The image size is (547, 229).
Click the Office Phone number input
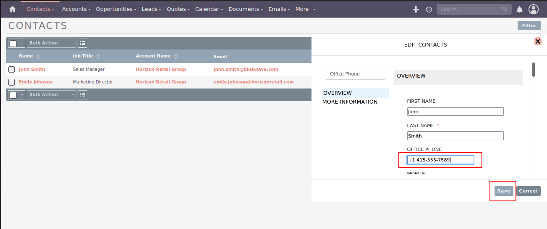[440, 160]
